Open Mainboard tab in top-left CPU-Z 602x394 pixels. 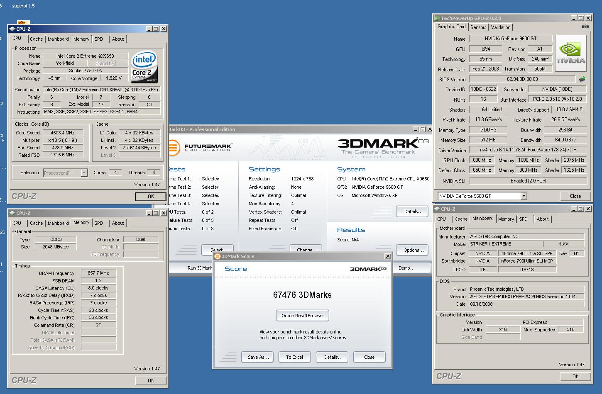pos(58,39)
